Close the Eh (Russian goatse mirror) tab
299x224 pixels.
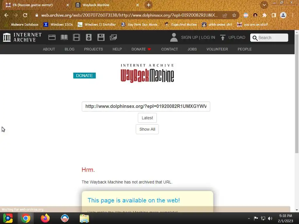point(68,5)
